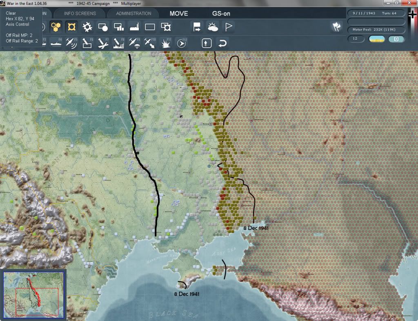Click the blue-and-yellow weather indicator pill
This screenshot has height=321, width=418.
(376, 39)
